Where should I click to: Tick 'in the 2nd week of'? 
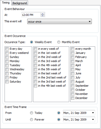tap(36, 57)
